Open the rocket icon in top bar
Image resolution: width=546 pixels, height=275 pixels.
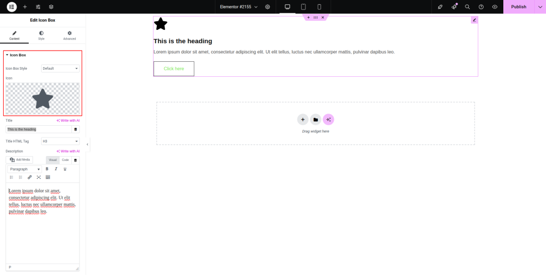pos(440,7)
